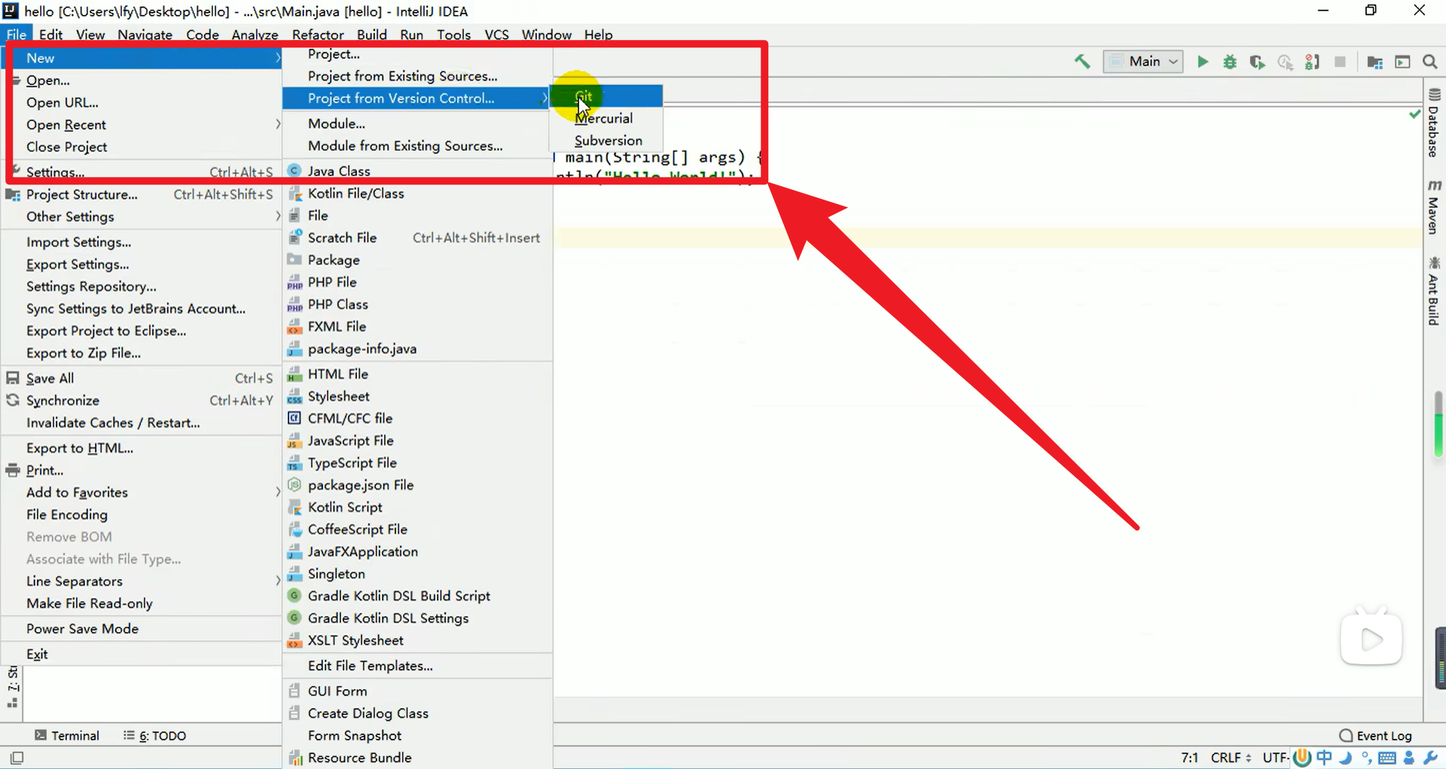Open the Maven tool window
The image size is (1446, 769).
coord(1434,207)
